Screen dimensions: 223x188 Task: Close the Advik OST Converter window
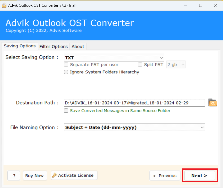click(216, 5)
